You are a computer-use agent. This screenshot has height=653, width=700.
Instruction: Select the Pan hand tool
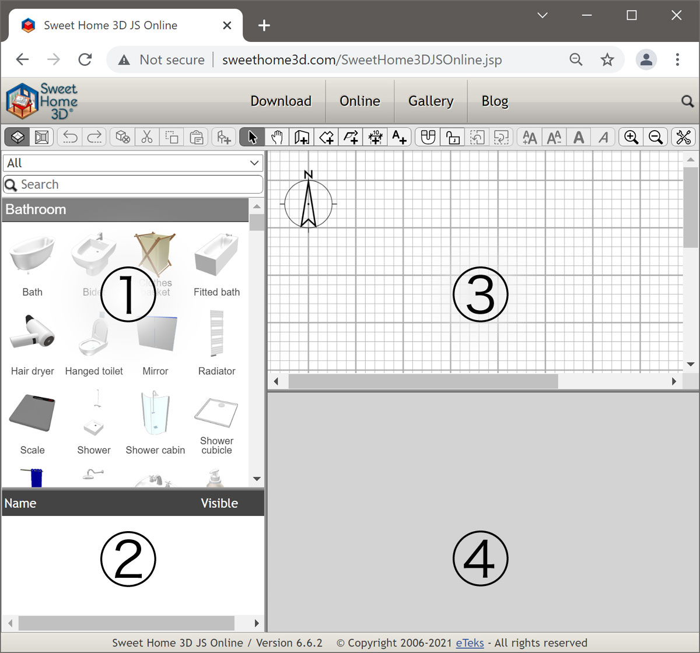coord(277,137)
